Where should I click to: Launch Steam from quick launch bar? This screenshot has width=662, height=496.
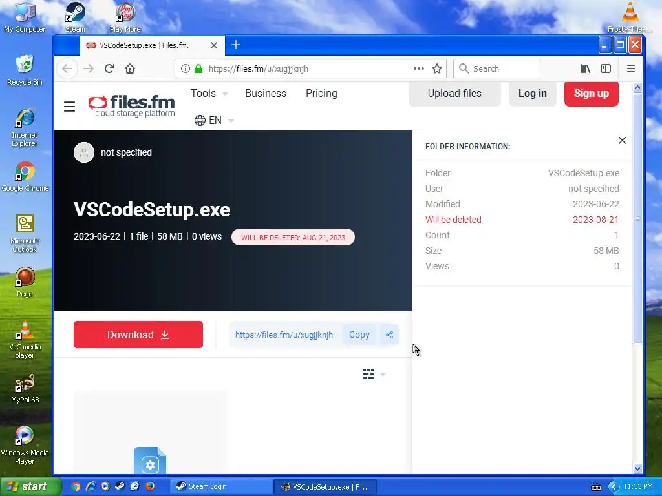tap(120, 487)
